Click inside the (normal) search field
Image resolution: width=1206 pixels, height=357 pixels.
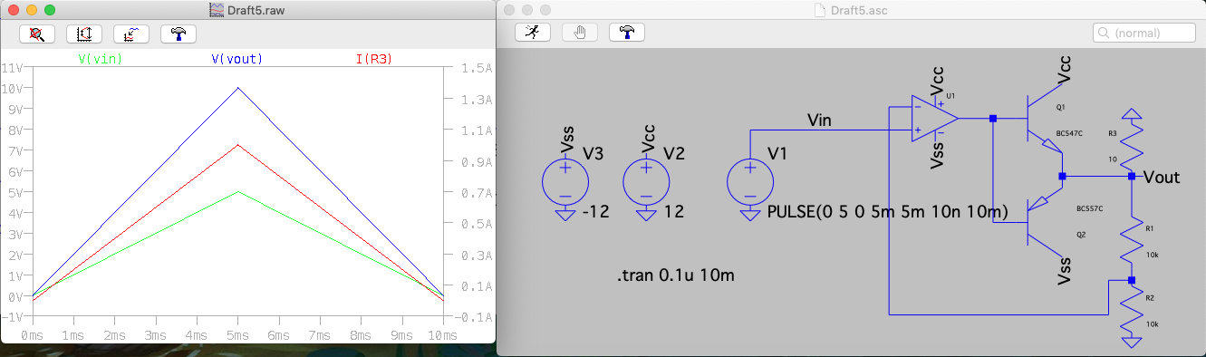1144,32
